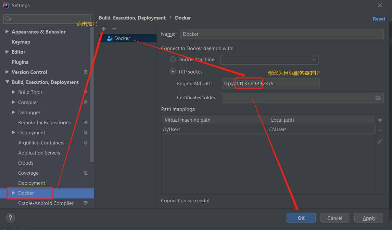This screenshot has width=392, height=230.
Task: Click the IntelliJ logo in title bar
Action: (6, 5)
